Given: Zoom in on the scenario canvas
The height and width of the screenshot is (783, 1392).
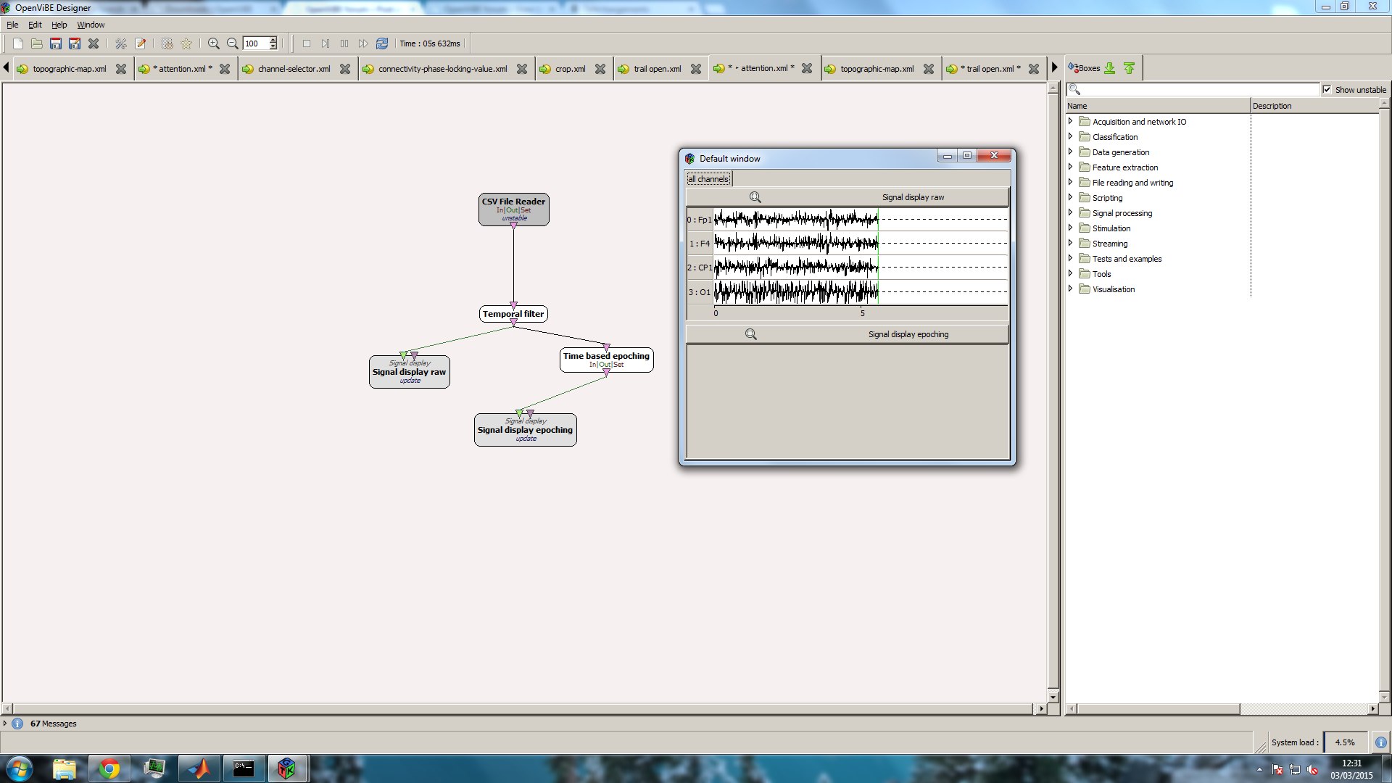Looking at the screenshot, I should click(214, 43).
